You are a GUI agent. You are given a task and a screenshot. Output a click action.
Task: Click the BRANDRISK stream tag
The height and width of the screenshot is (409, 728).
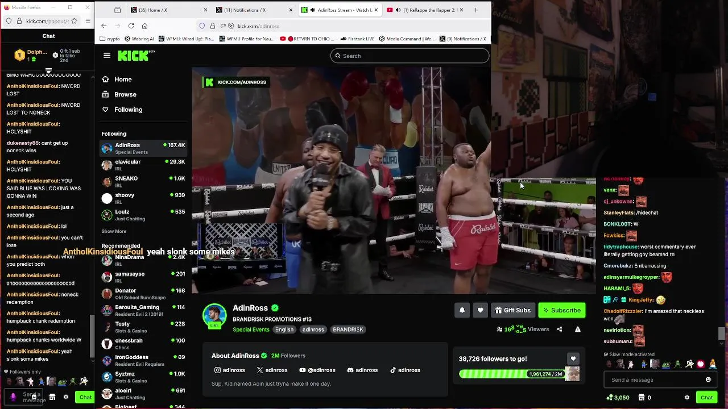(348, 329)
